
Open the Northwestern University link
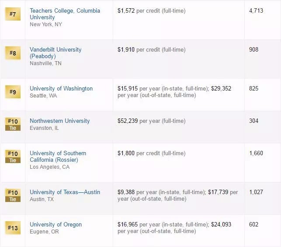point(59,121)
